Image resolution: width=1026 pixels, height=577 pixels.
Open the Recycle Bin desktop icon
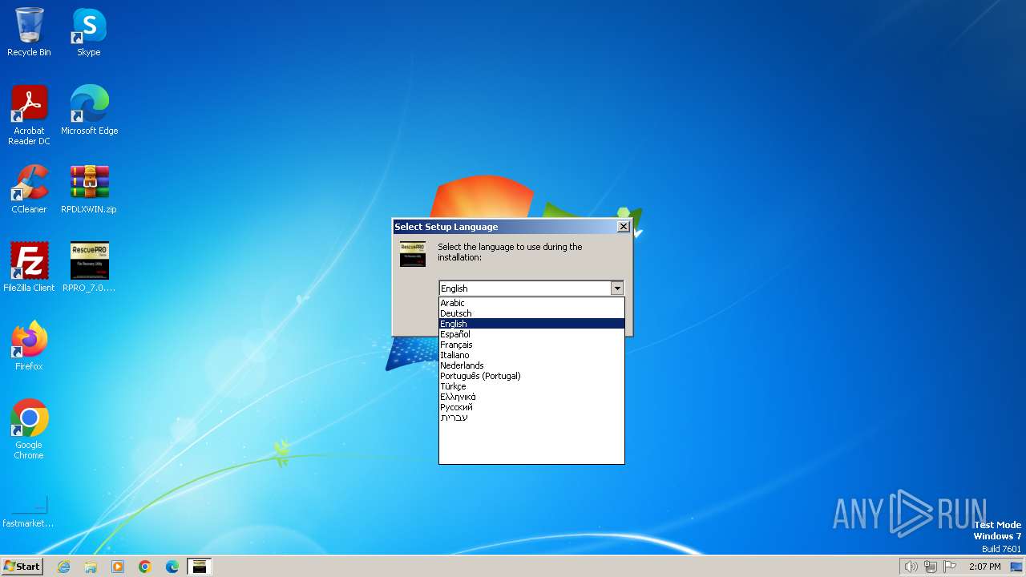(x=29, y=32)
